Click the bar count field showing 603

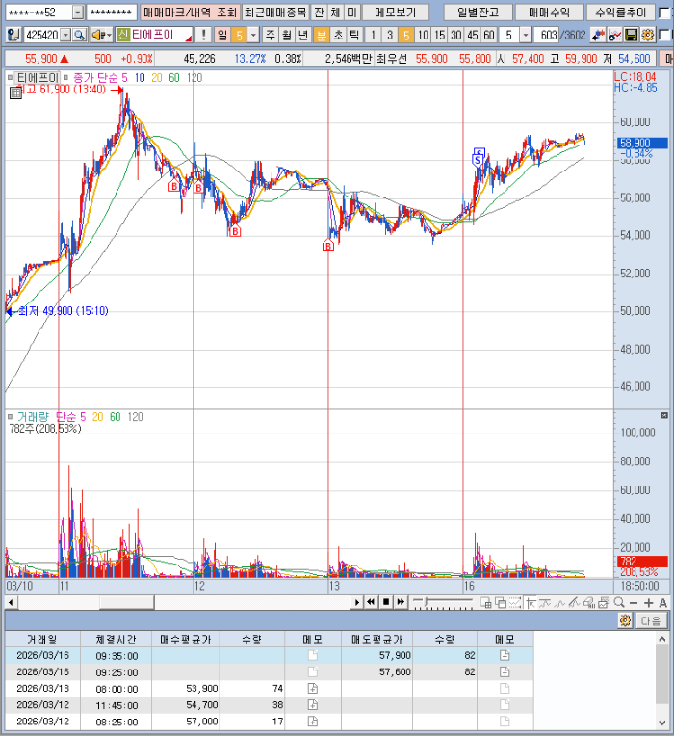(547, 35)
